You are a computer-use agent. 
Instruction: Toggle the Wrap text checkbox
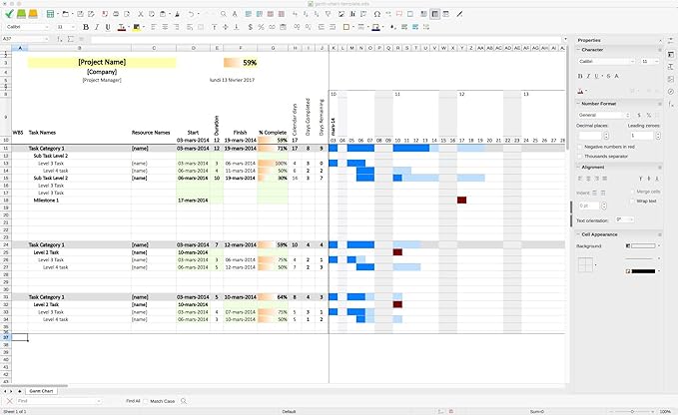(x=633, y=201)
